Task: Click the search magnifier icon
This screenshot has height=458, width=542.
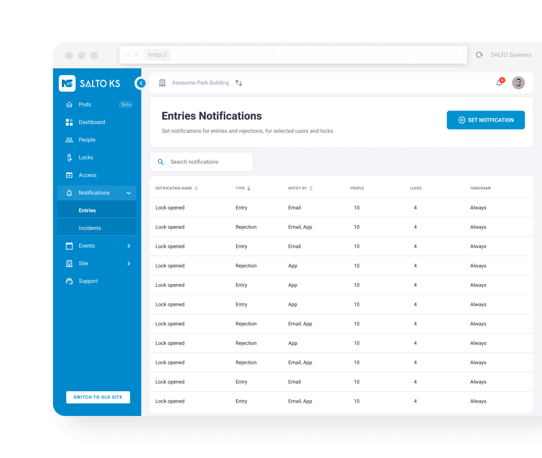Action: point(161,162)
